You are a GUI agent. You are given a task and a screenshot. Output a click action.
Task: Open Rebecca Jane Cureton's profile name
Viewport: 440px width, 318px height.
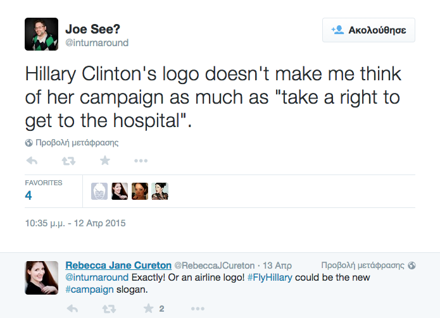coord(118,265)
